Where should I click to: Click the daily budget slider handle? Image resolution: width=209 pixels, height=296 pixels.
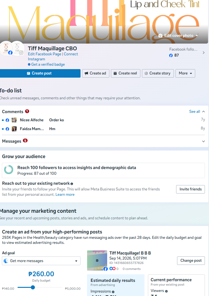pos(33,288)
